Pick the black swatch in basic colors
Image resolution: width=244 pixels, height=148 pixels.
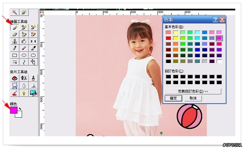(169, 61)
